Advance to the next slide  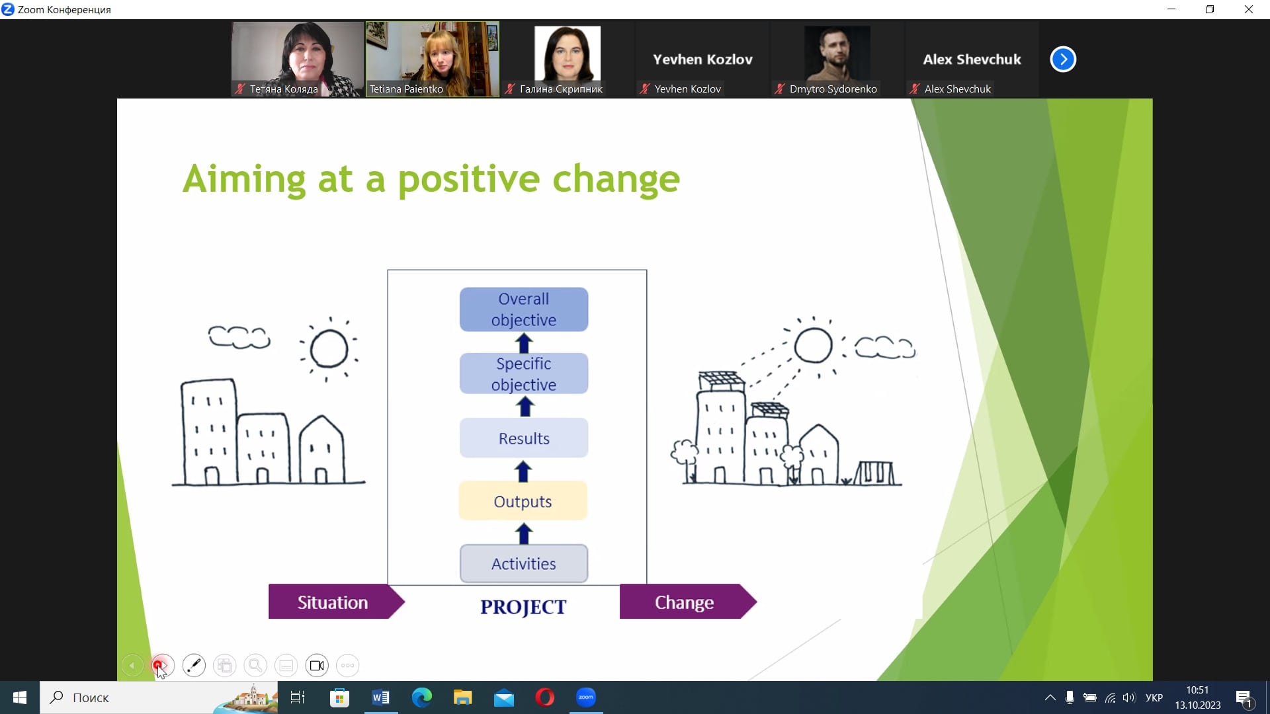pos(163,665)
